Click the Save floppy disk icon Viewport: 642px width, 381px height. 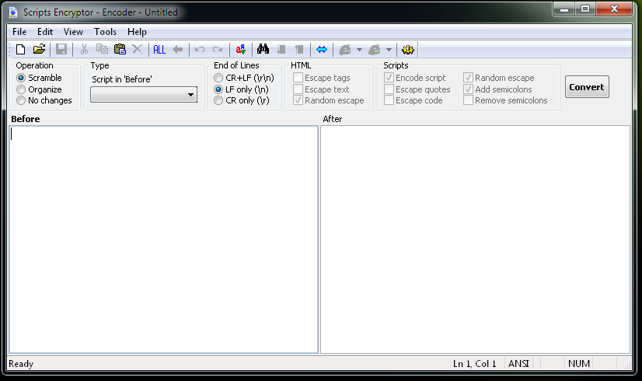[x=61, y=50]
